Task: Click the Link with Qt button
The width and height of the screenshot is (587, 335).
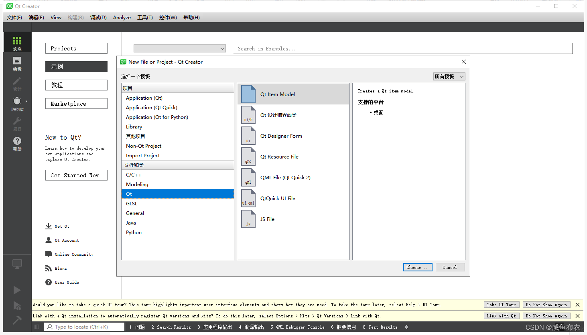Action: 502,316
